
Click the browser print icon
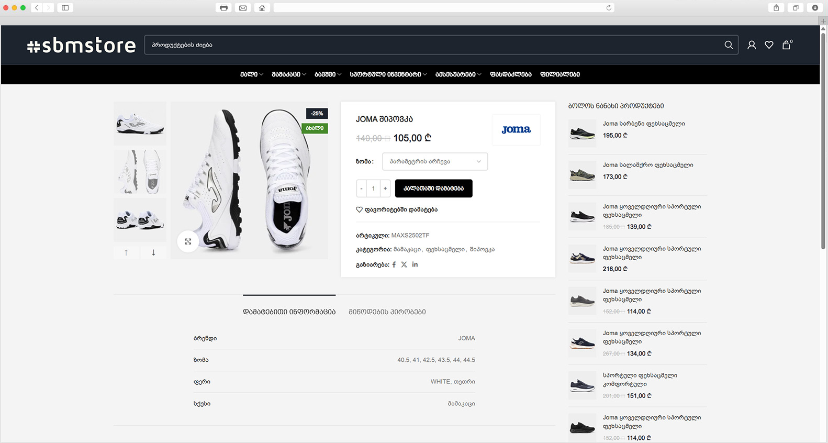tap(223, 8)
